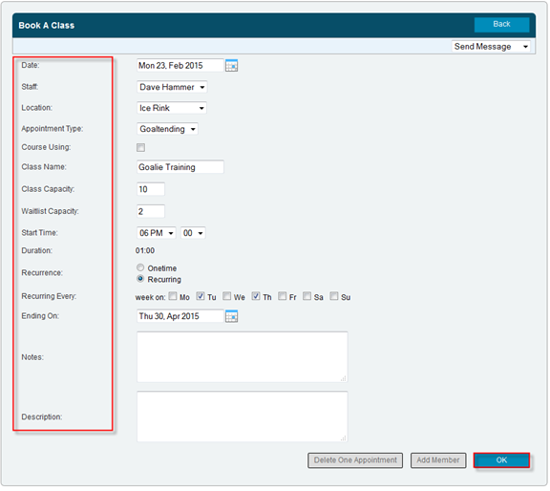Select the Onetime recurrence option
This screenshot has height=491, width=550.
(x=140, y=268)
